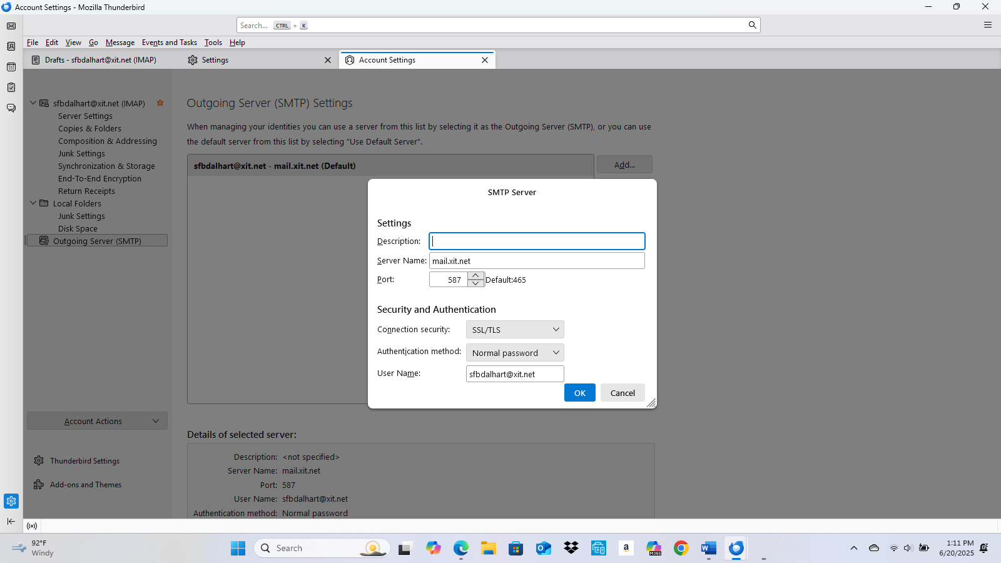The width and height of the screenshot is (1001, 563).
Task: Open Outlook from taskbar
Action: (x=544, y=549)
